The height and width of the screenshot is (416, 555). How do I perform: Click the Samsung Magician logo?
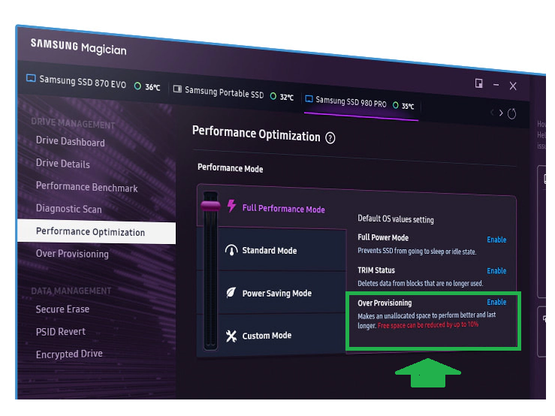(x=78, y=47)
